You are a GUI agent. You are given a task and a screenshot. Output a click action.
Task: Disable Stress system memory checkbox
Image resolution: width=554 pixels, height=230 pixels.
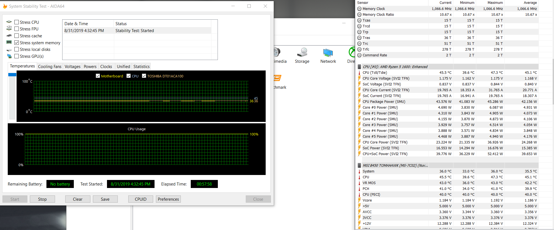click(17, 43)
